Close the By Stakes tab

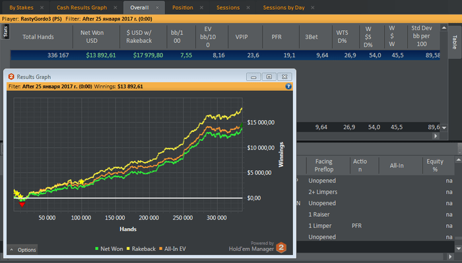pos(42,8)
